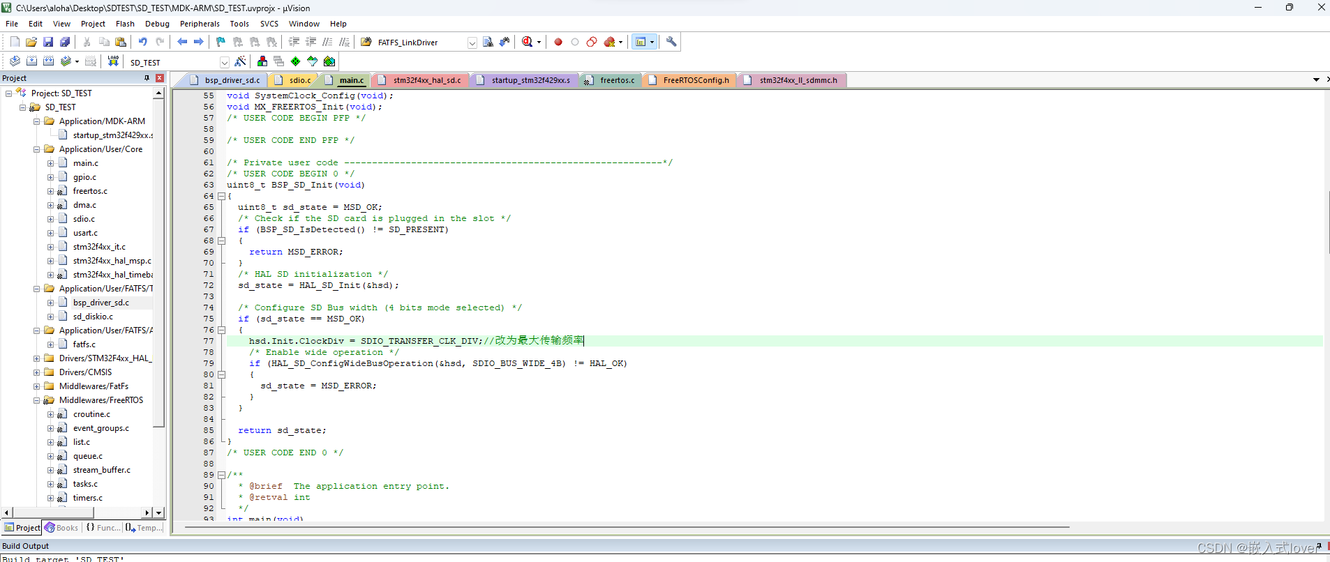Collapse Middlewares/FreeRTOS folder
This screenshot has width=1330, height=562.
click(x=36, y=400)
